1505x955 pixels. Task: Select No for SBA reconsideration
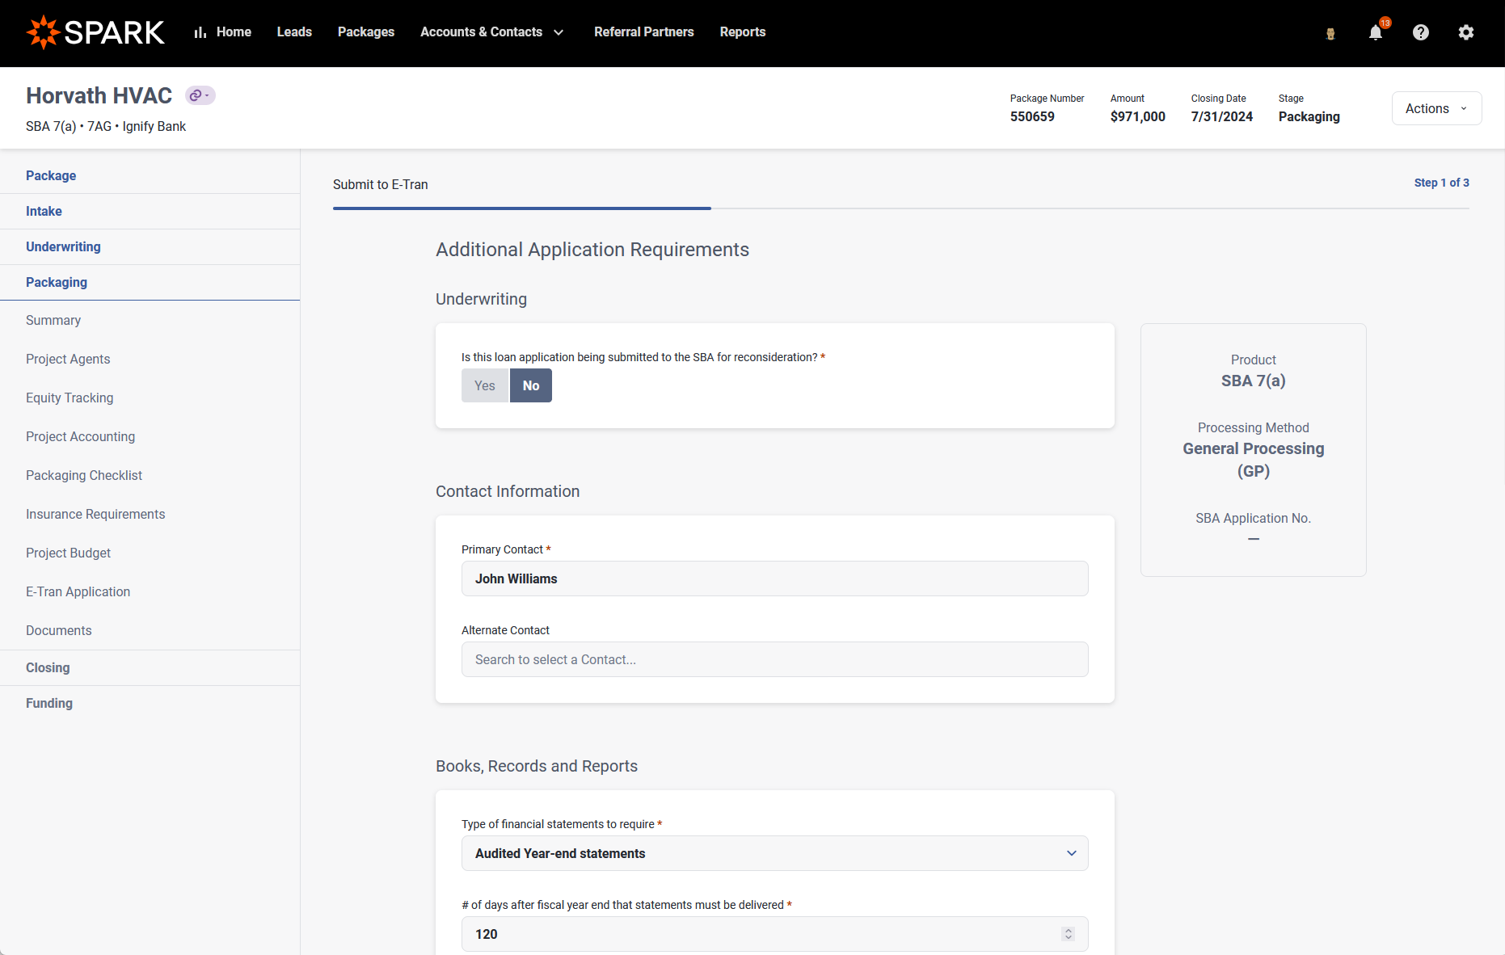[x=531, y=385]
